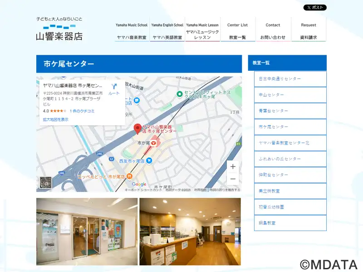Click the red map pin for ヤマハ山響楽器店
The image size is (363, 272).
[138, 129]
